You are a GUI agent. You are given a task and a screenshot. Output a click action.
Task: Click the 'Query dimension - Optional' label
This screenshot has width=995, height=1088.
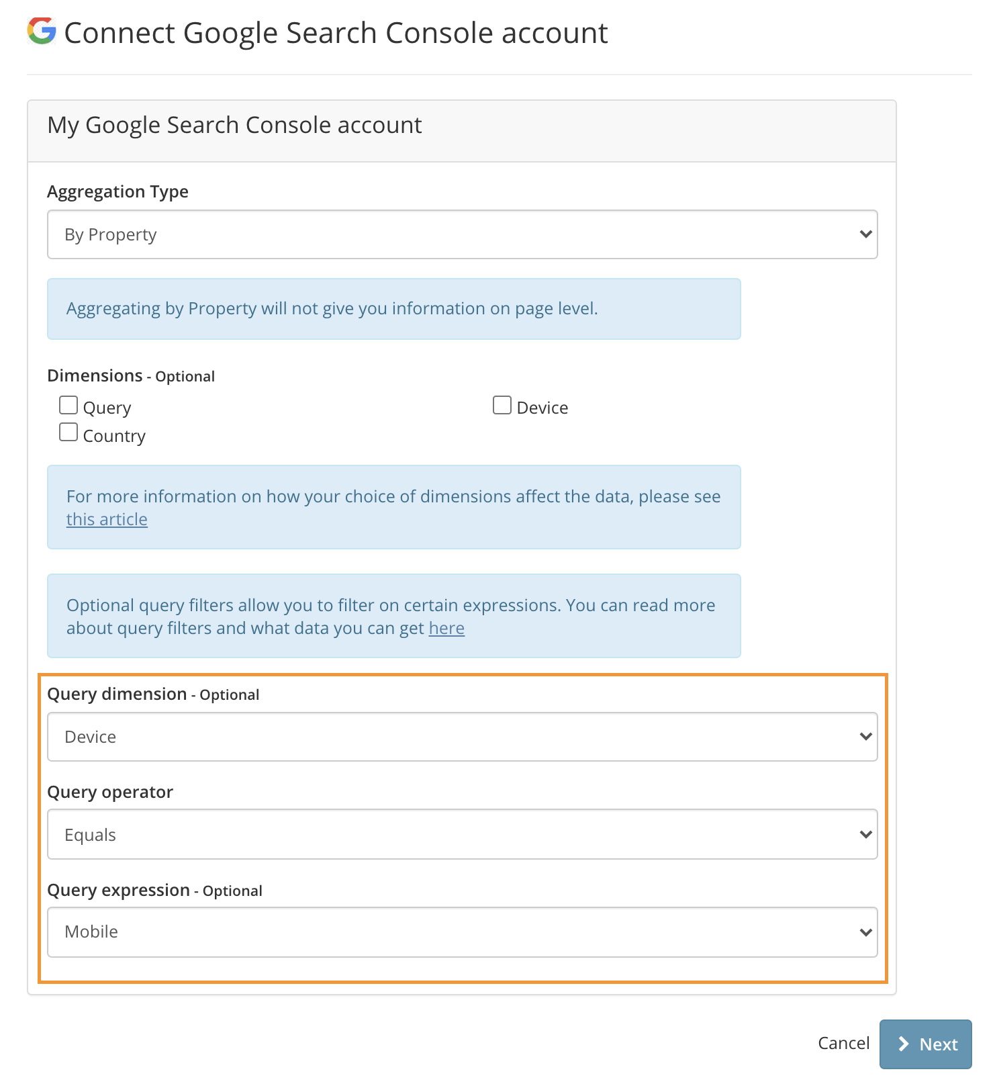(x=153, y=694)
